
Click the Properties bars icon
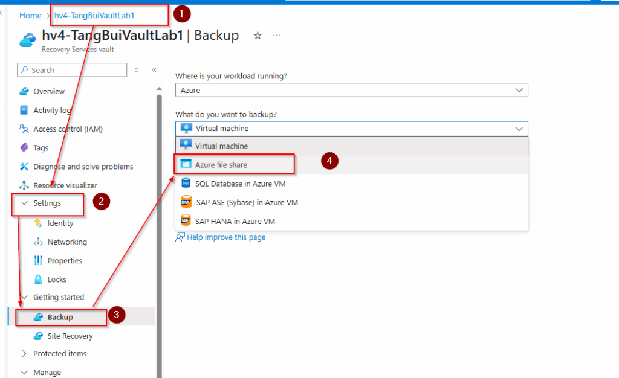point(38,260)
